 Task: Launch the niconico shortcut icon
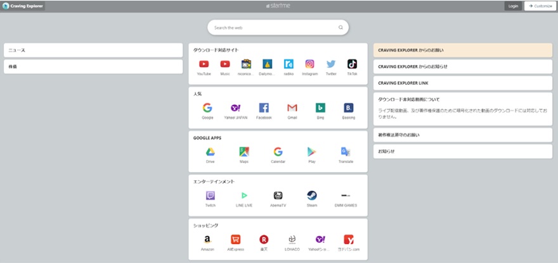pyautogui.click(x=246, y=64)
